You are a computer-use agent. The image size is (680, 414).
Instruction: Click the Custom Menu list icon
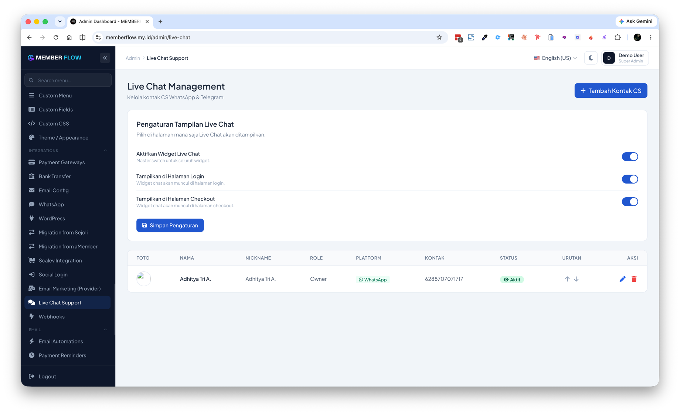[x=32, y=95]
